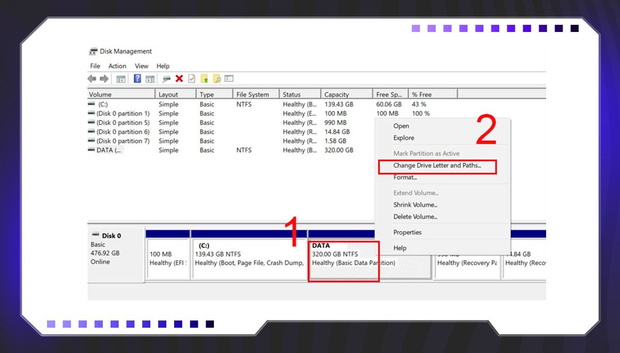
Task: Sort by the File System column header
Action: pyautogui.click(x=253, y=94)
